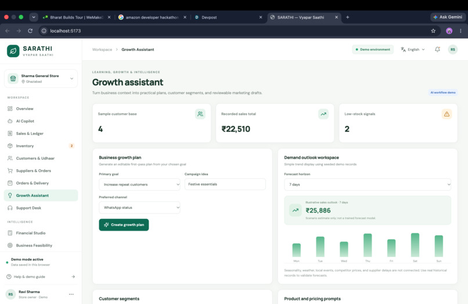Click the Workspace breadcrumb link

coord(102,49)
